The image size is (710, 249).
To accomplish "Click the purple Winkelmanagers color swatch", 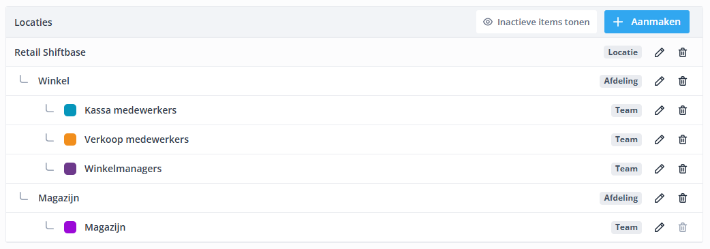I will pos(70,169).
